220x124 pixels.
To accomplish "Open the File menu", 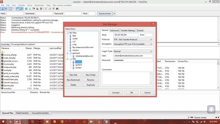I will point(2,5).
